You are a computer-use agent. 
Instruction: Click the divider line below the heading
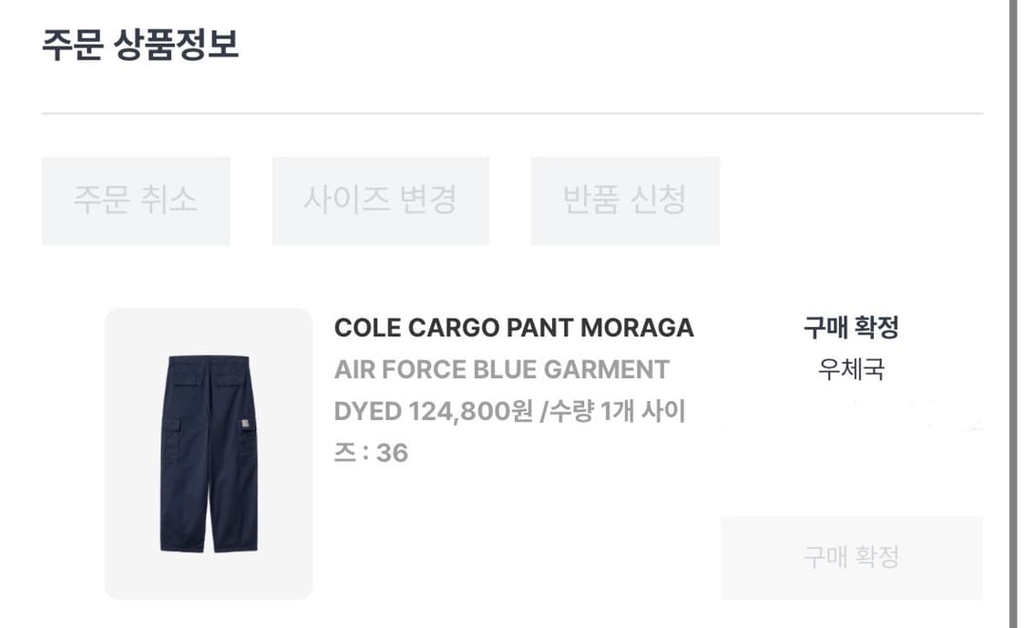tap(512, 114)
